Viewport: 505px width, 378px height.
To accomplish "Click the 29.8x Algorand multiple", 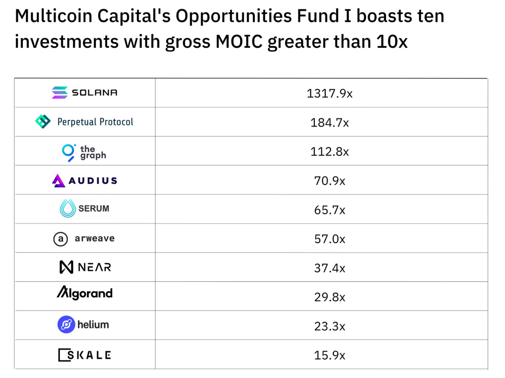I will point(330,297).
